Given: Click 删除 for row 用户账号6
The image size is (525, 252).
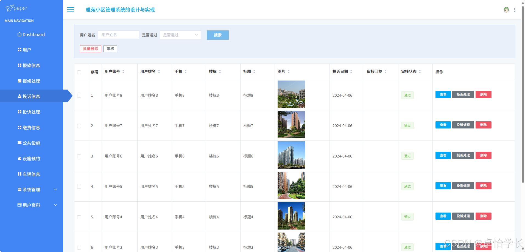Looking at the screenshot, I should (x=484, y=155).
